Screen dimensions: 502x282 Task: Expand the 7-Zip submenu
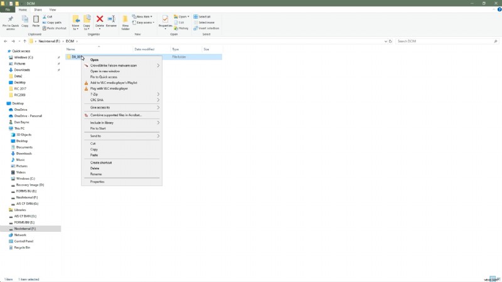point(94,94)
